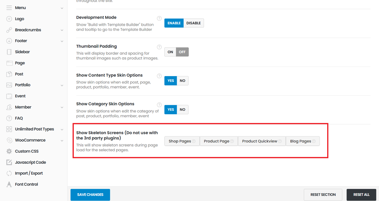
Task: Click the Custom CSS gear icon
Action: click(9, 151)
